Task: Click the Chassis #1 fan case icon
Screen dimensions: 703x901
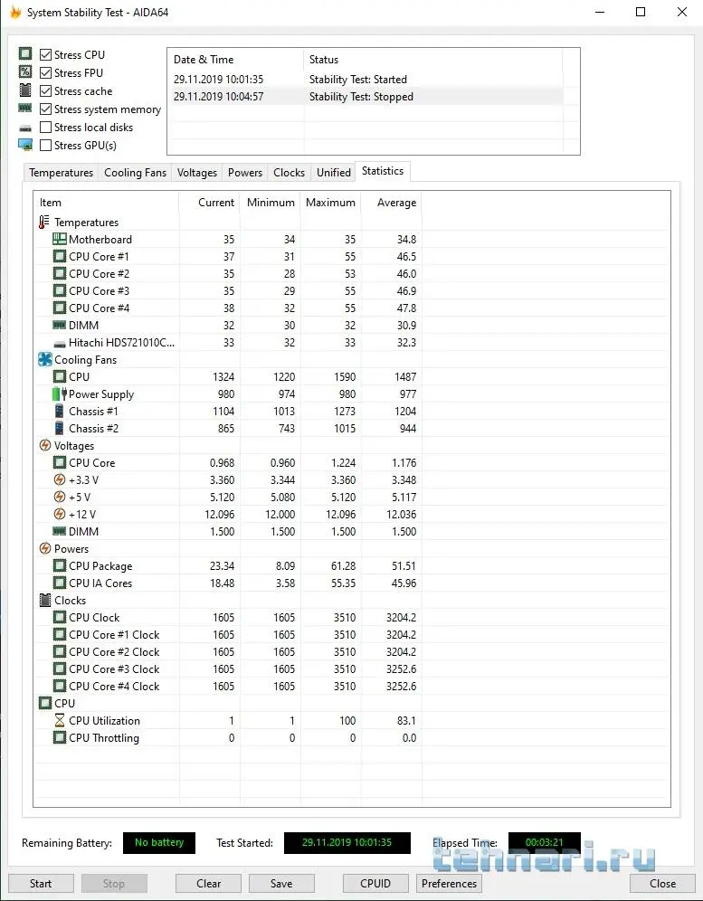Action: click(59, 412)
